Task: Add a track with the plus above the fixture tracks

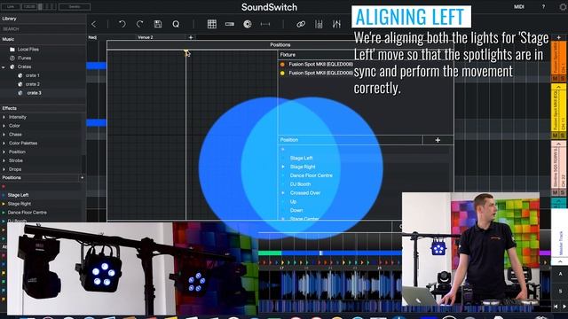Action: [x=558, y=37]
